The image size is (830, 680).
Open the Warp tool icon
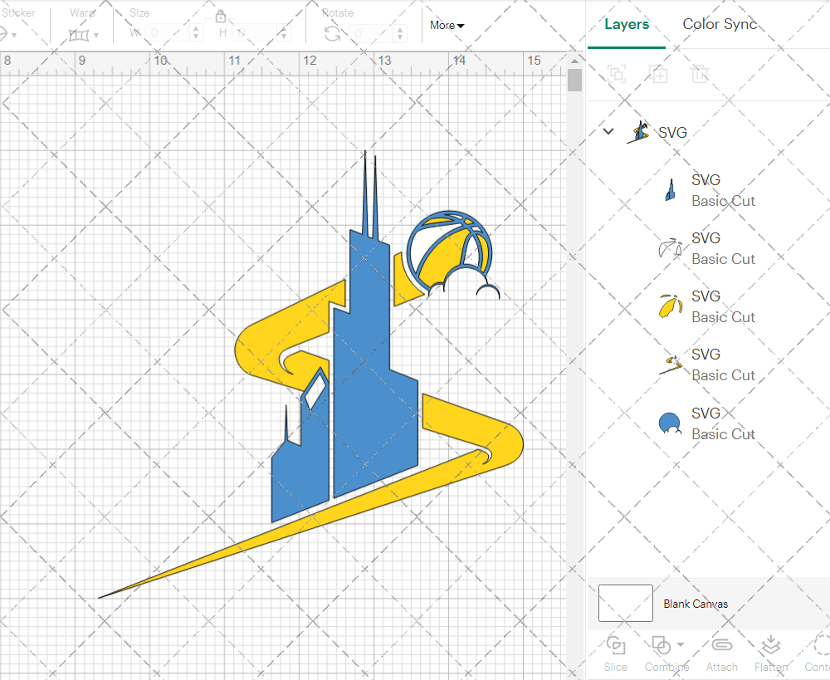point(78,35)
